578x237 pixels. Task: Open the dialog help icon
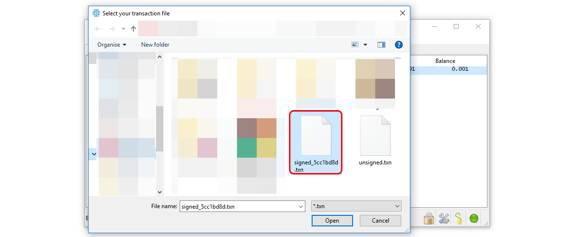click(399, 45)
